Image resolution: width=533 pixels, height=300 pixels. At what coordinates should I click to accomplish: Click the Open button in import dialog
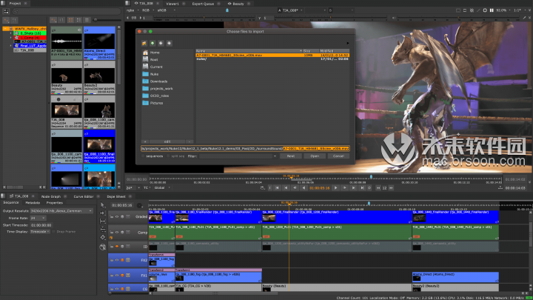pyautogui.click(x=315, y=156)
